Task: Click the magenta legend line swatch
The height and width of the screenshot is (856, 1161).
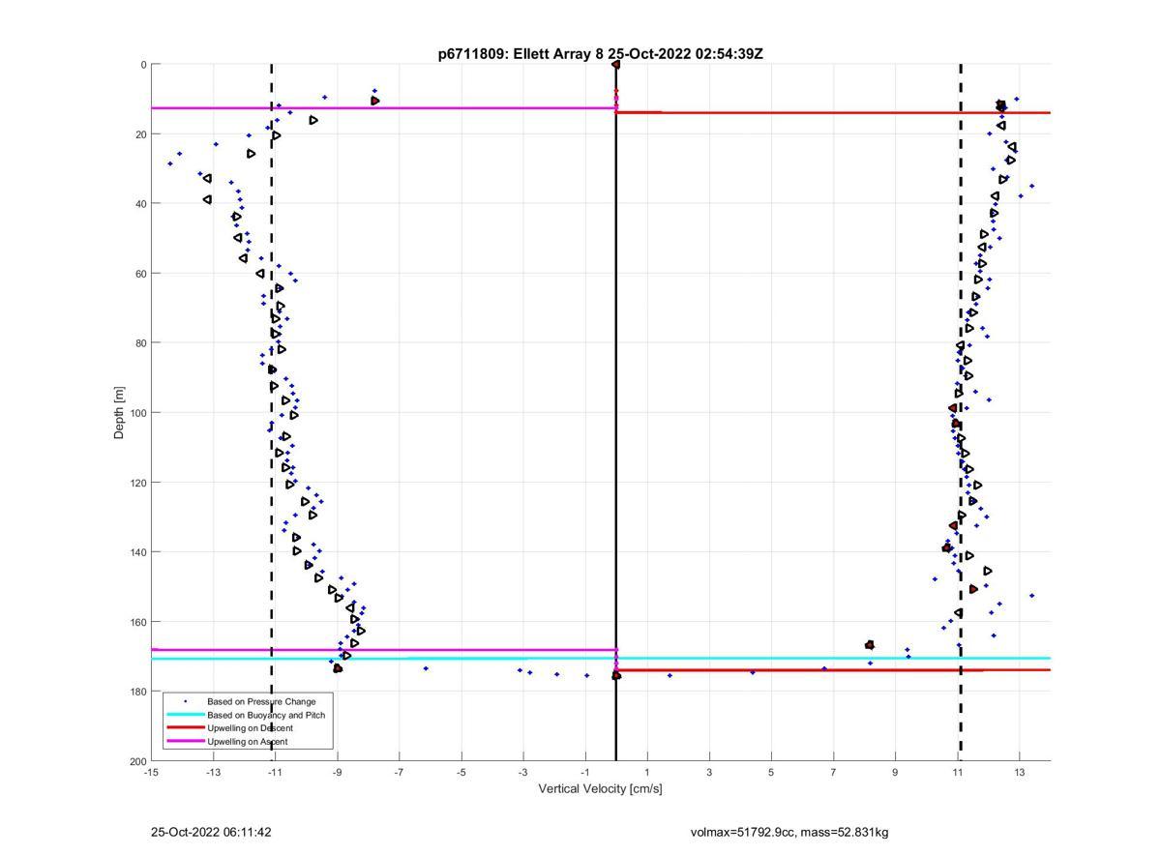Action: pyautogui.click(x=185, y=742)
